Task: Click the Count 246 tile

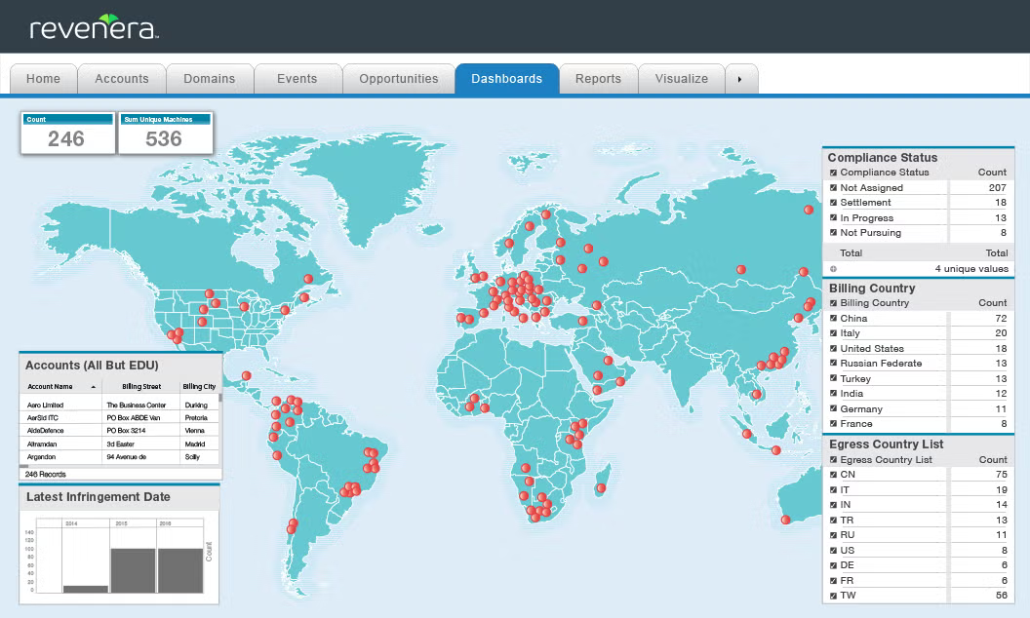Action: click(66, 133)
